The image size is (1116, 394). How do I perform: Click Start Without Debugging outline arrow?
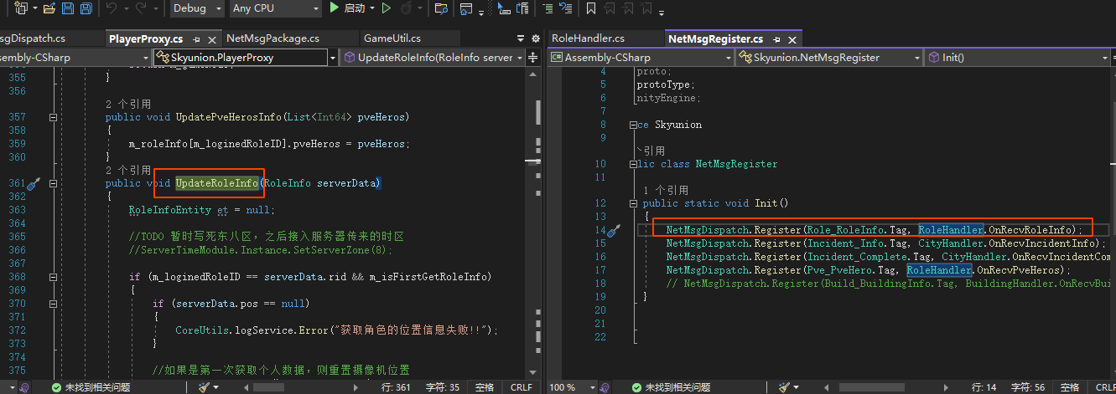click(x=386, y=8)
